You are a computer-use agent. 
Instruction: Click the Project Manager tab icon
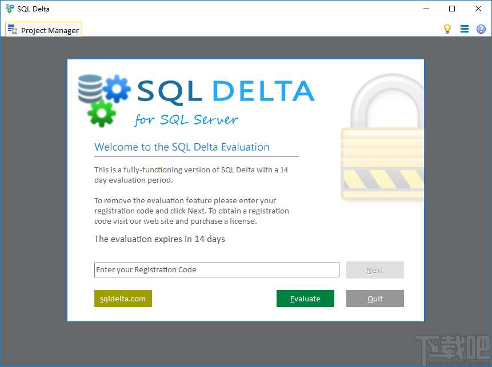point(11,29)
